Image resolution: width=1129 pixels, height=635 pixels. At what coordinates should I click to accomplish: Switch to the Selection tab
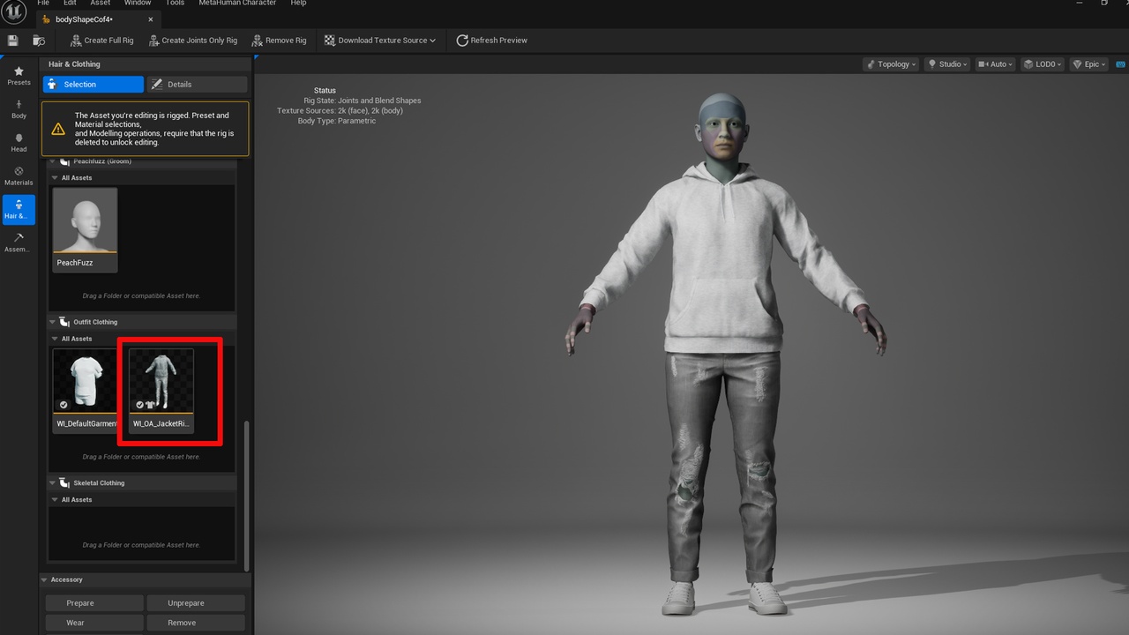[93, 84]
